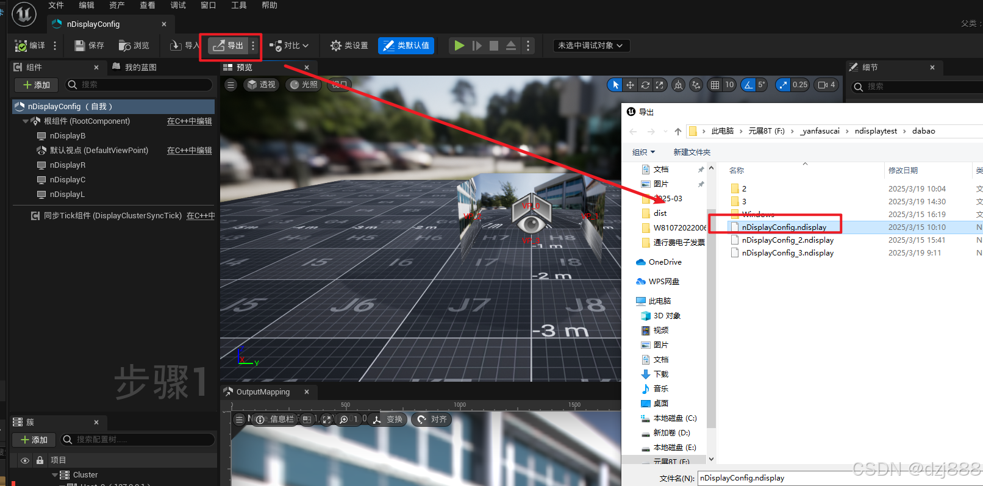Click the 编译 (Compile) toolbar button
Viewport: 983px width, 486px height.
tap(30, 46)
